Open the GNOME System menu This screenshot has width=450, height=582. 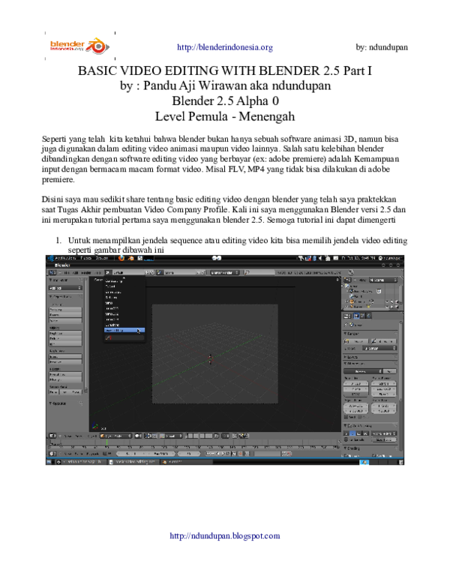coord(101,258)
